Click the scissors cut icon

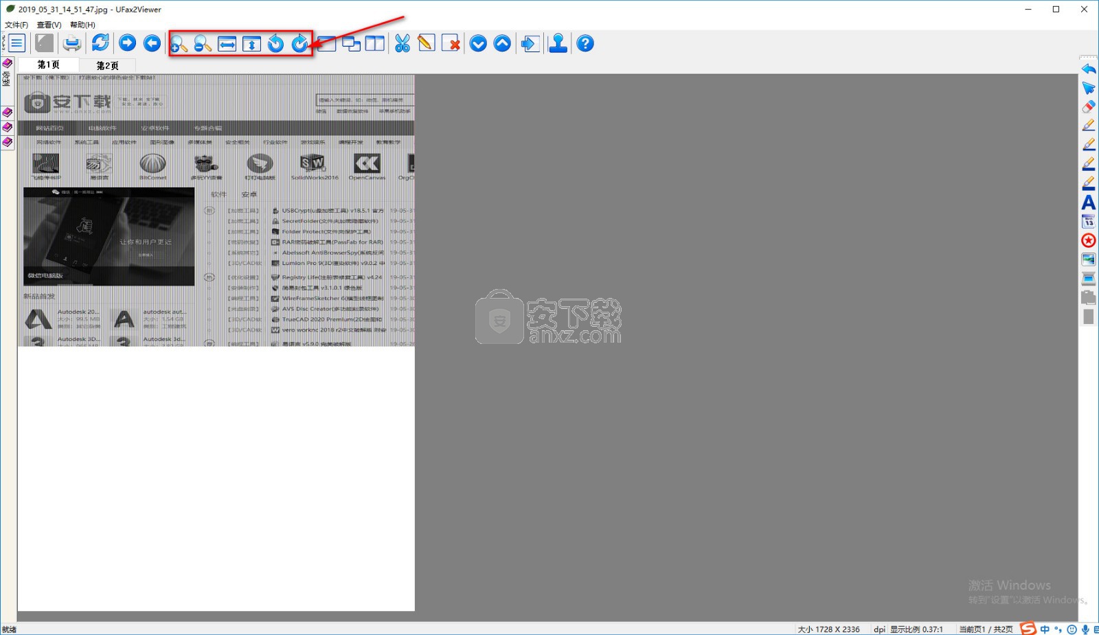[403, 44]
